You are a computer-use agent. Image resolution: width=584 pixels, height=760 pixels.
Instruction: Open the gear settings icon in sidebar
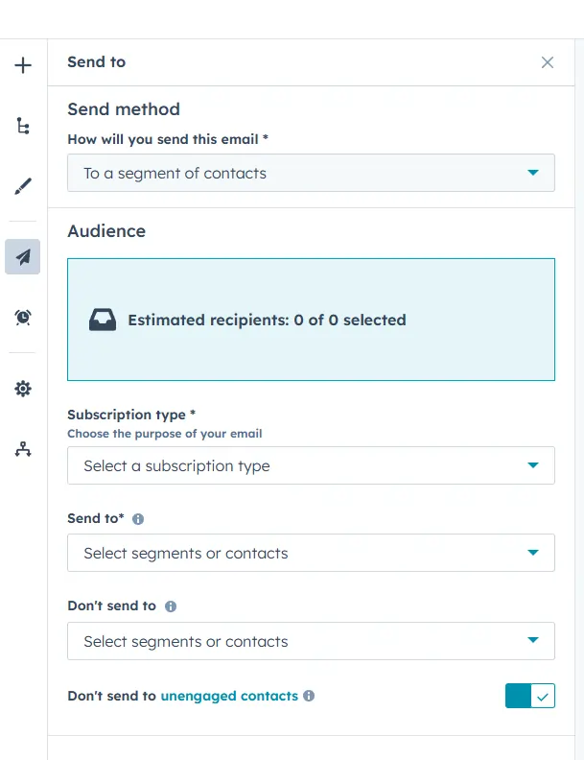(23, 389)
